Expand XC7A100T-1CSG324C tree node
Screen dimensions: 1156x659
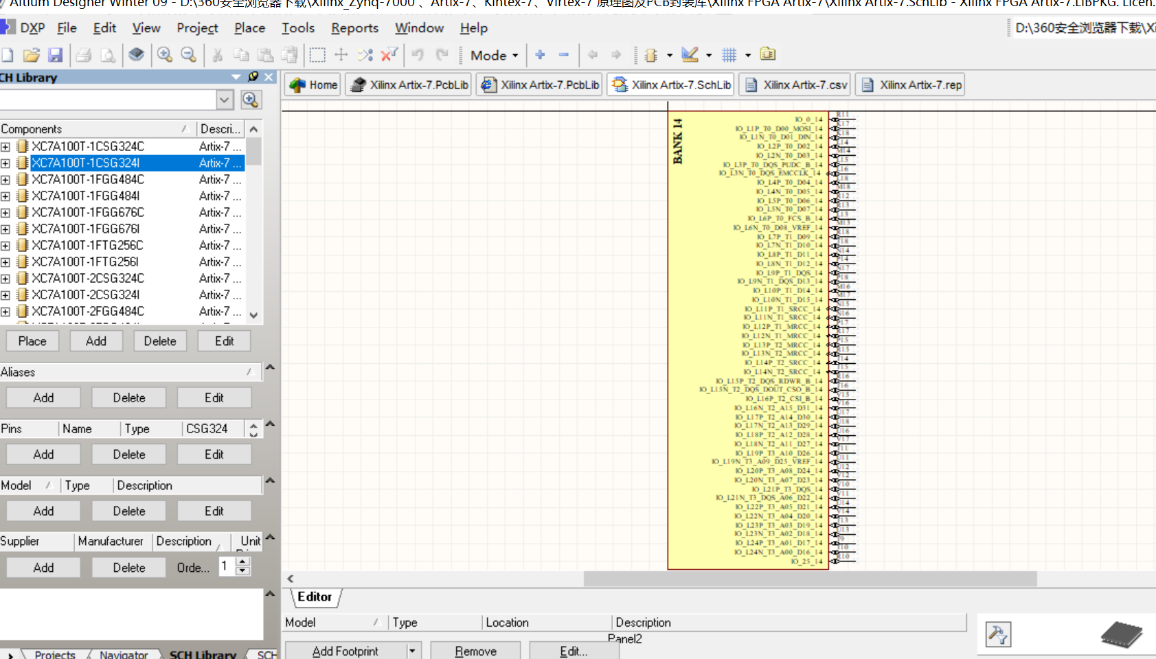[x=5, y=147]
